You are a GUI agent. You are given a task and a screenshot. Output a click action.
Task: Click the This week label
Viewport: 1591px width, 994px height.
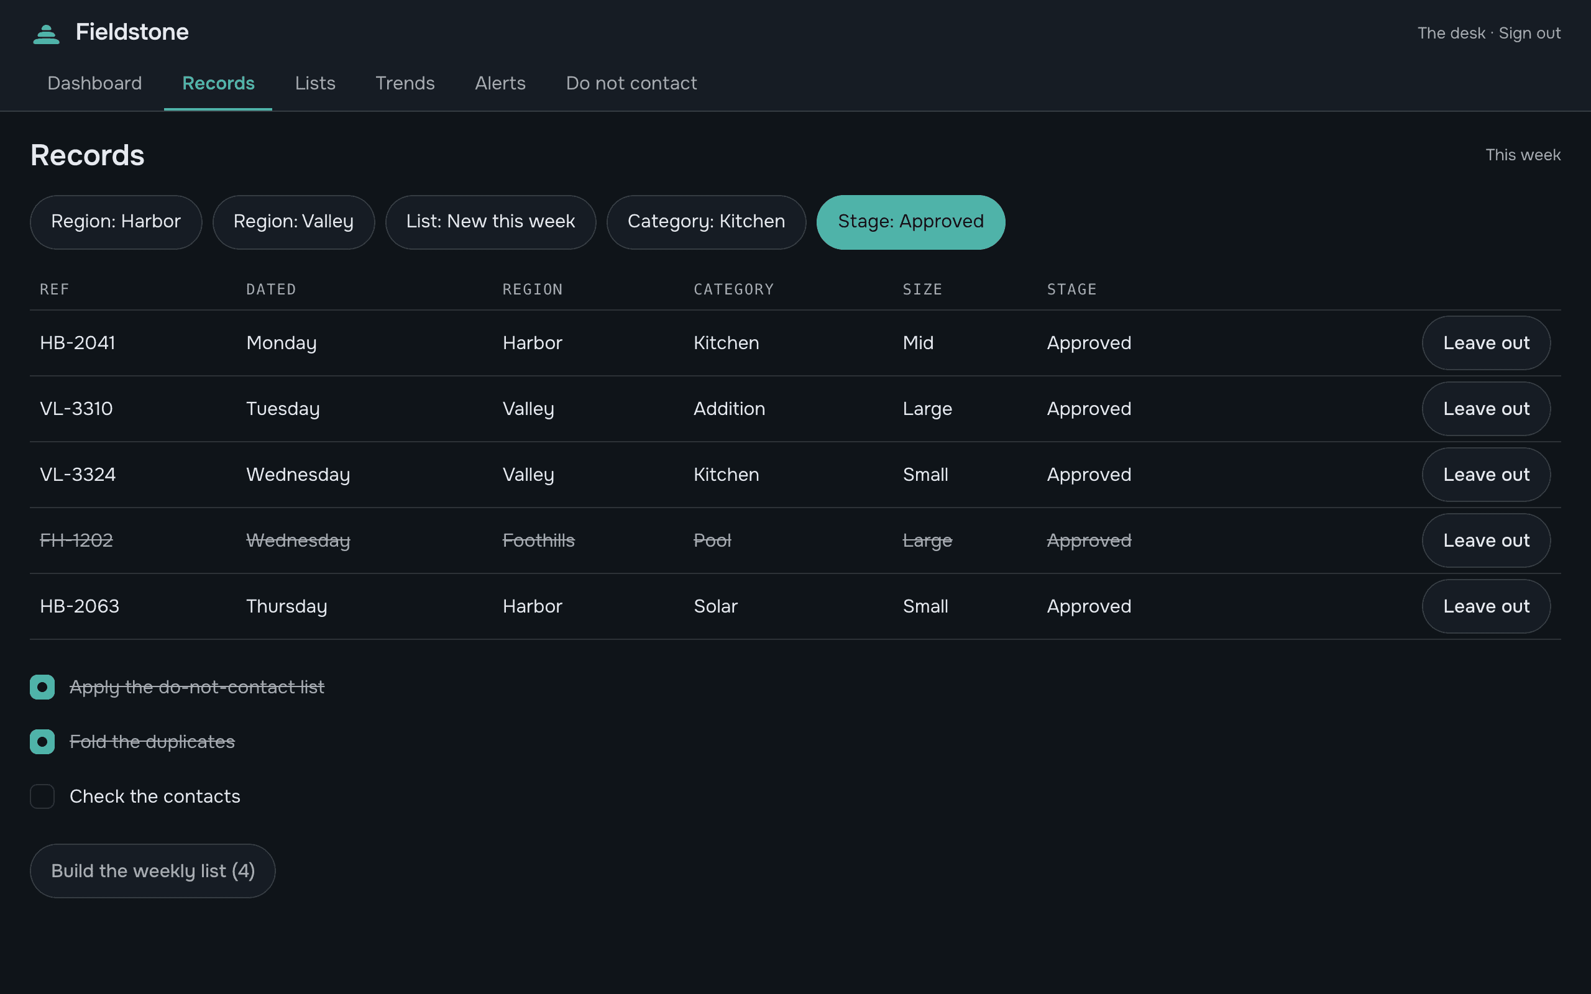(x=1523, y=155)
